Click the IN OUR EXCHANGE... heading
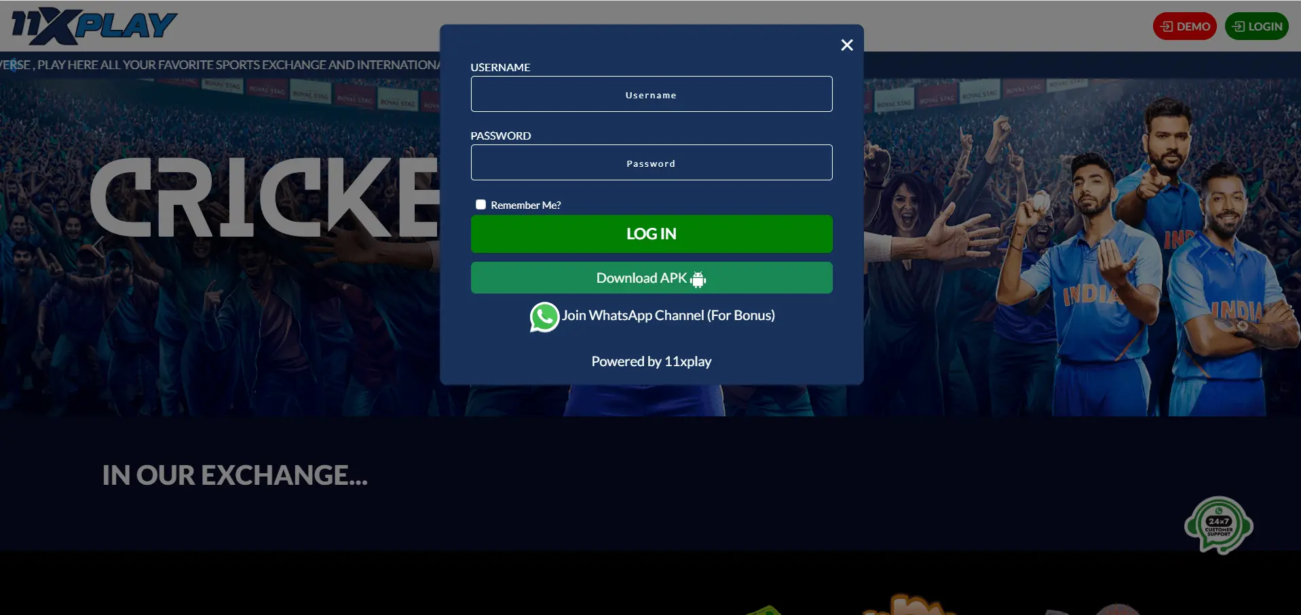This screenshot has width=1301, height=615. point(235,475)
